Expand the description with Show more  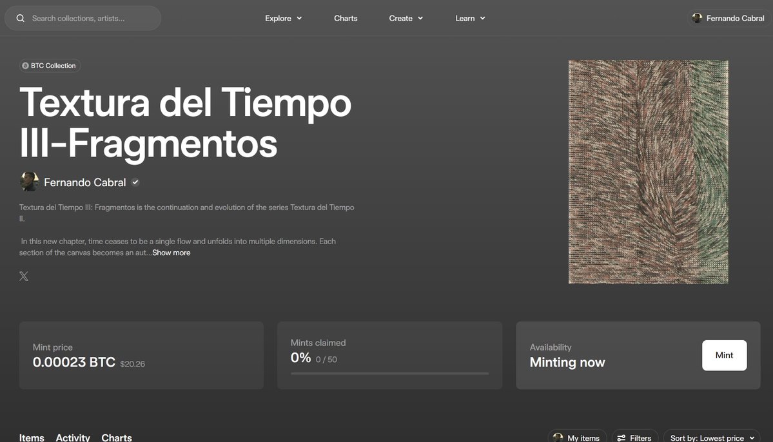tap(171, 253)
